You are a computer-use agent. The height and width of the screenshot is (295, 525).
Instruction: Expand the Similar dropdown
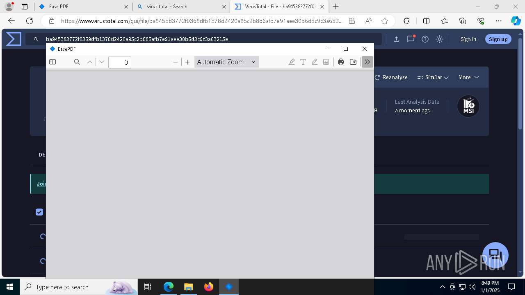point(433,77)
